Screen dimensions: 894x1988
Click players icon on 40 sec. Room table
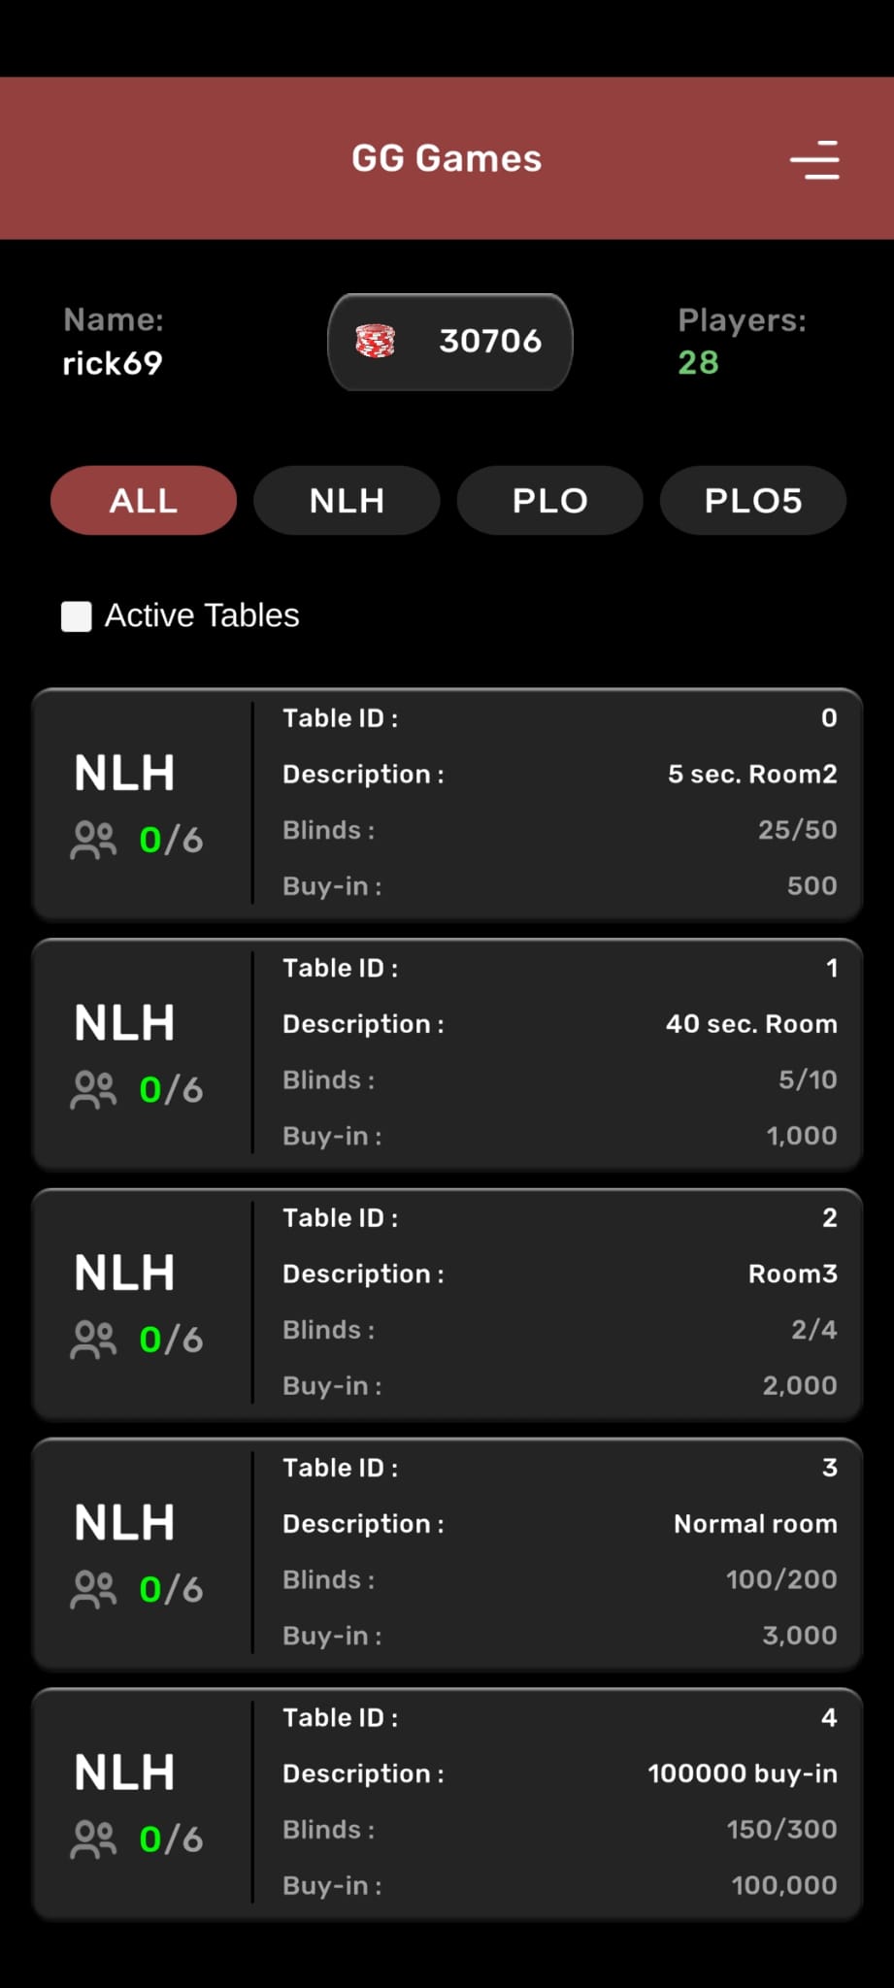[x=93, y=1090]
